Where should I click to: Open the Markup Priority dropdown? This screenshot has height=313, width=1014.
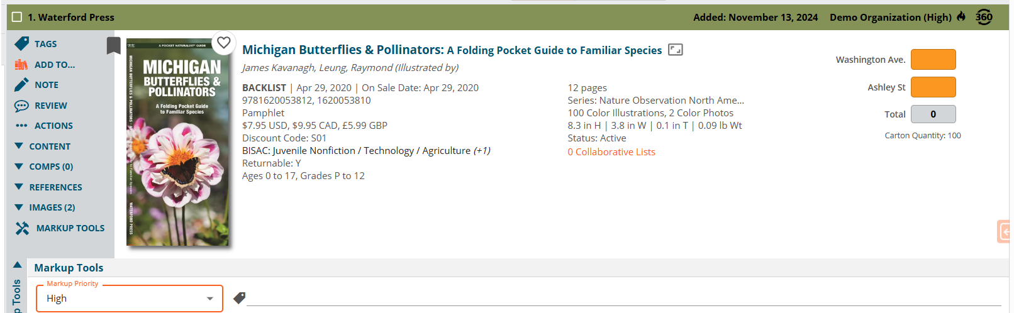pos(130,299)
